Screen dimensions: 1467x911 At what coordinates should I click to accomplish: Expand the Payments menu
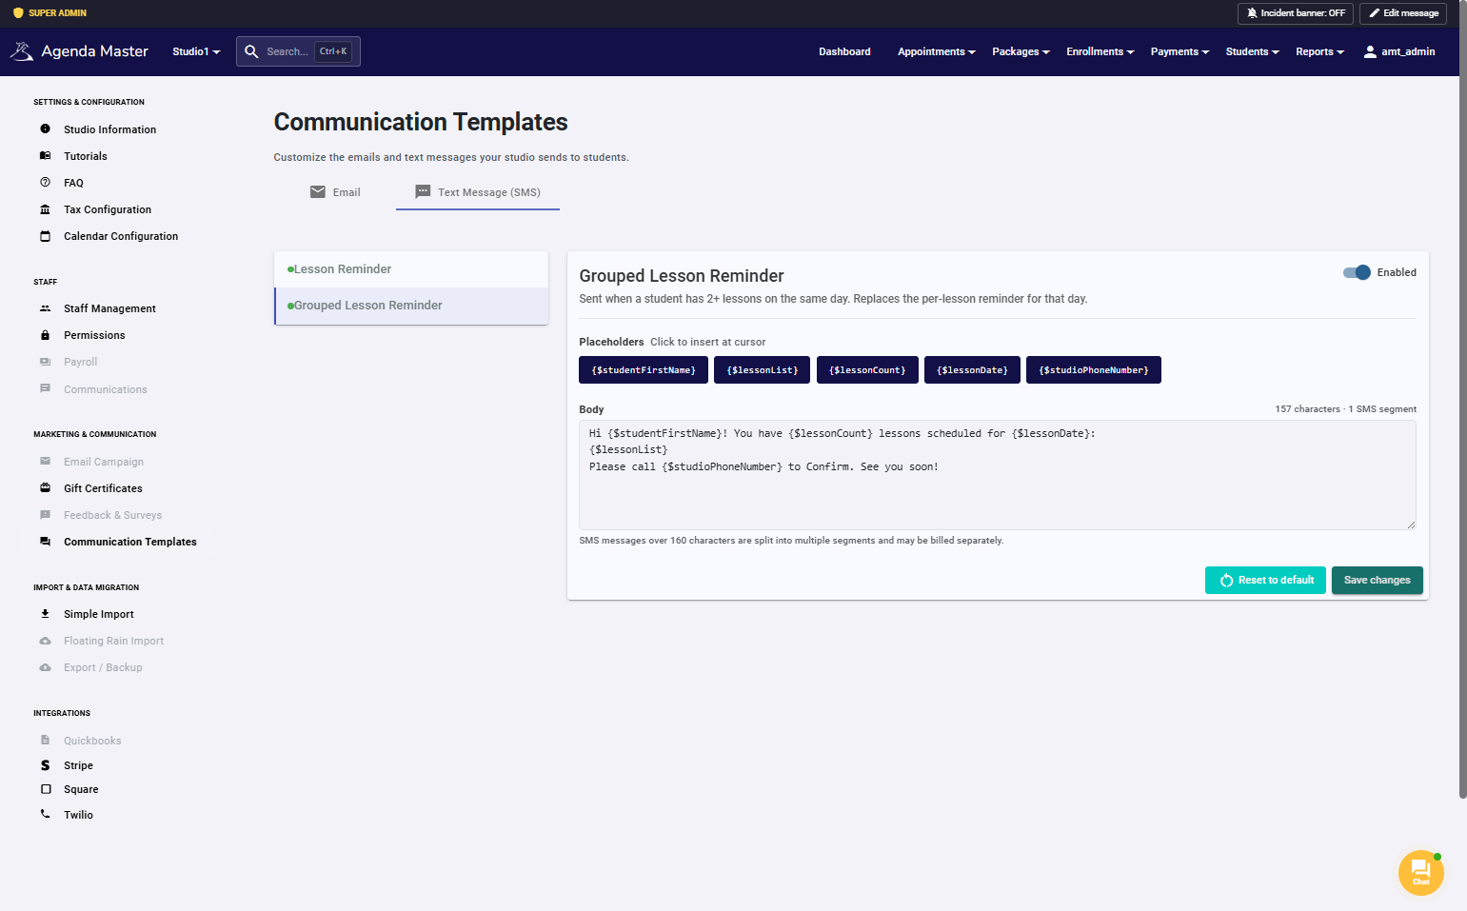tap(1180, 51)
